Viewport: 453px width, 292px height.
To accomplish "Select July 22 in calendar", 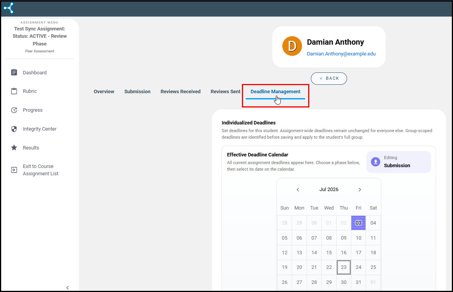I will (x=329, y=267).
